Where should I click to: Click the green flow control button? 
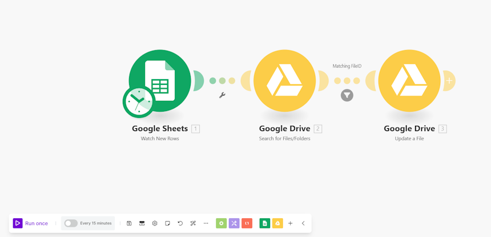[x=221, y=223]
